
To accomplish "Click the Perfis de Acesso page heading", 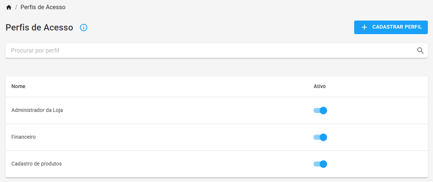I will 39,28.
